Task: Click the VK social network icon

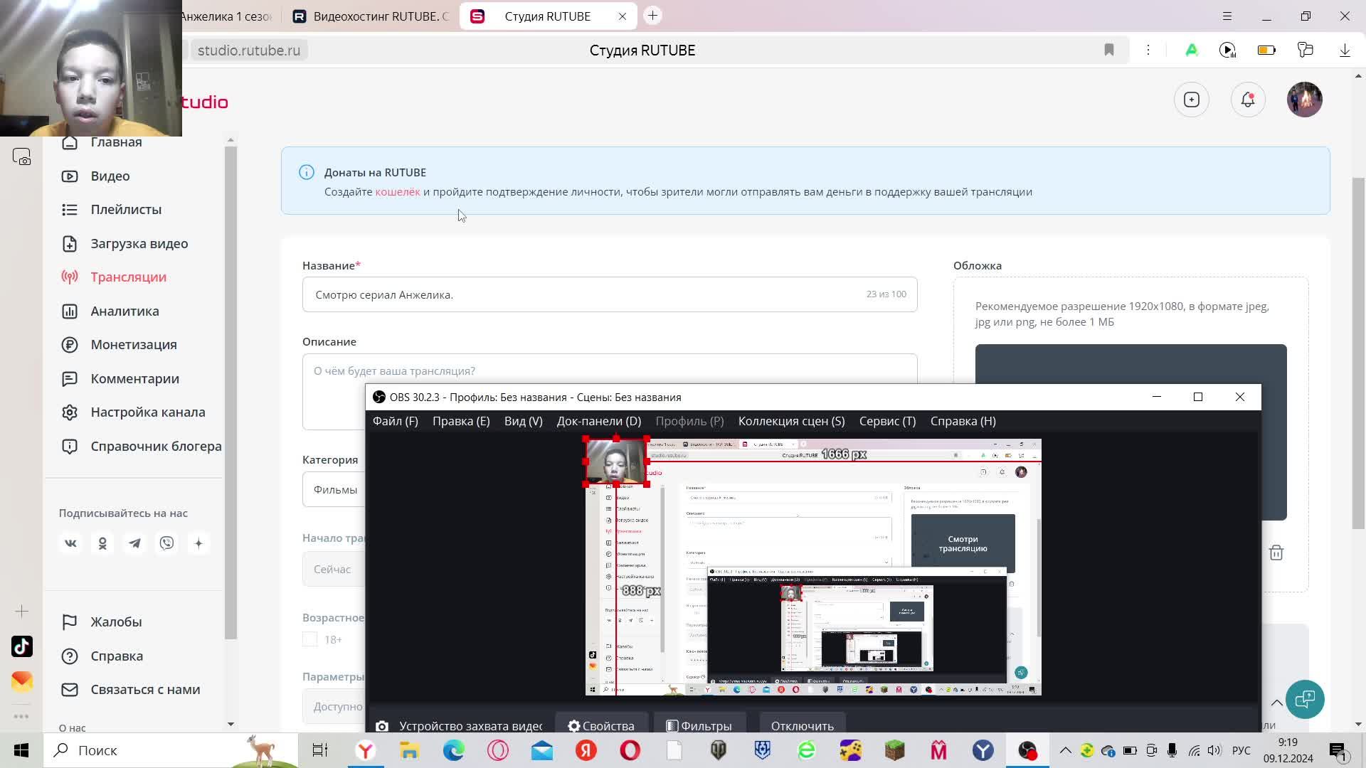Action: (x=70, y=543)
